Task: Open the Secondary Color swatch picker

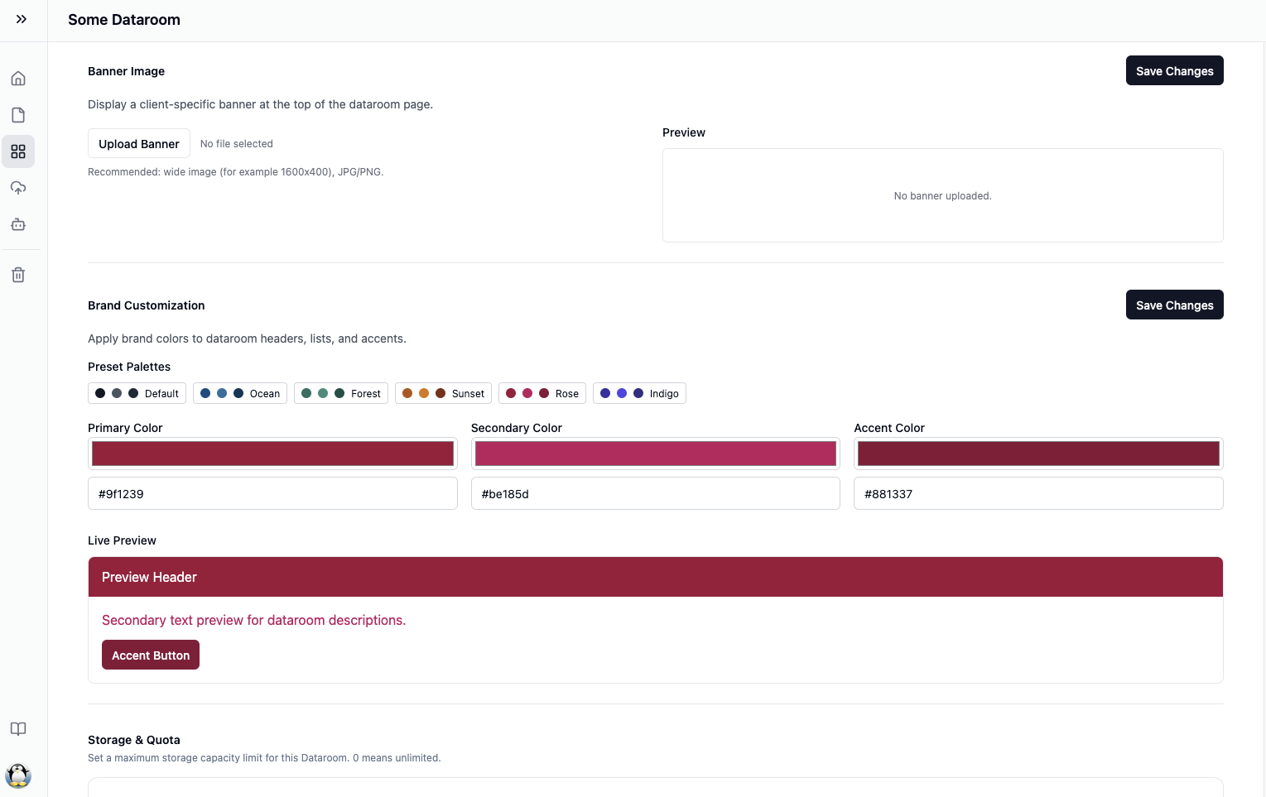Action: click(656, 454)
